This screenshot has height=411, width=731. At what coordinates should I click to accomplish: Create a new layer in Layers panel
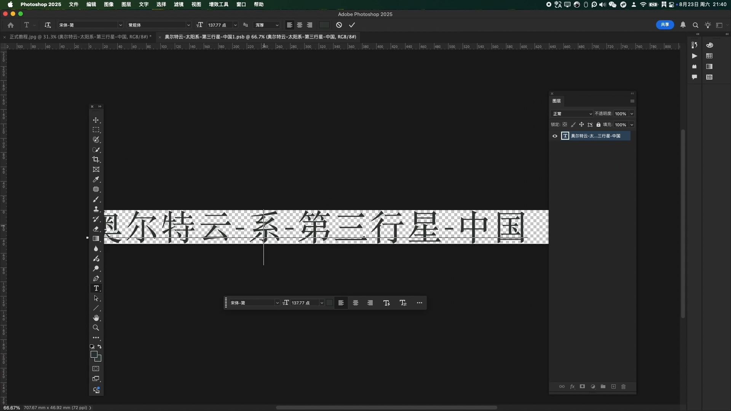(613, 387)
